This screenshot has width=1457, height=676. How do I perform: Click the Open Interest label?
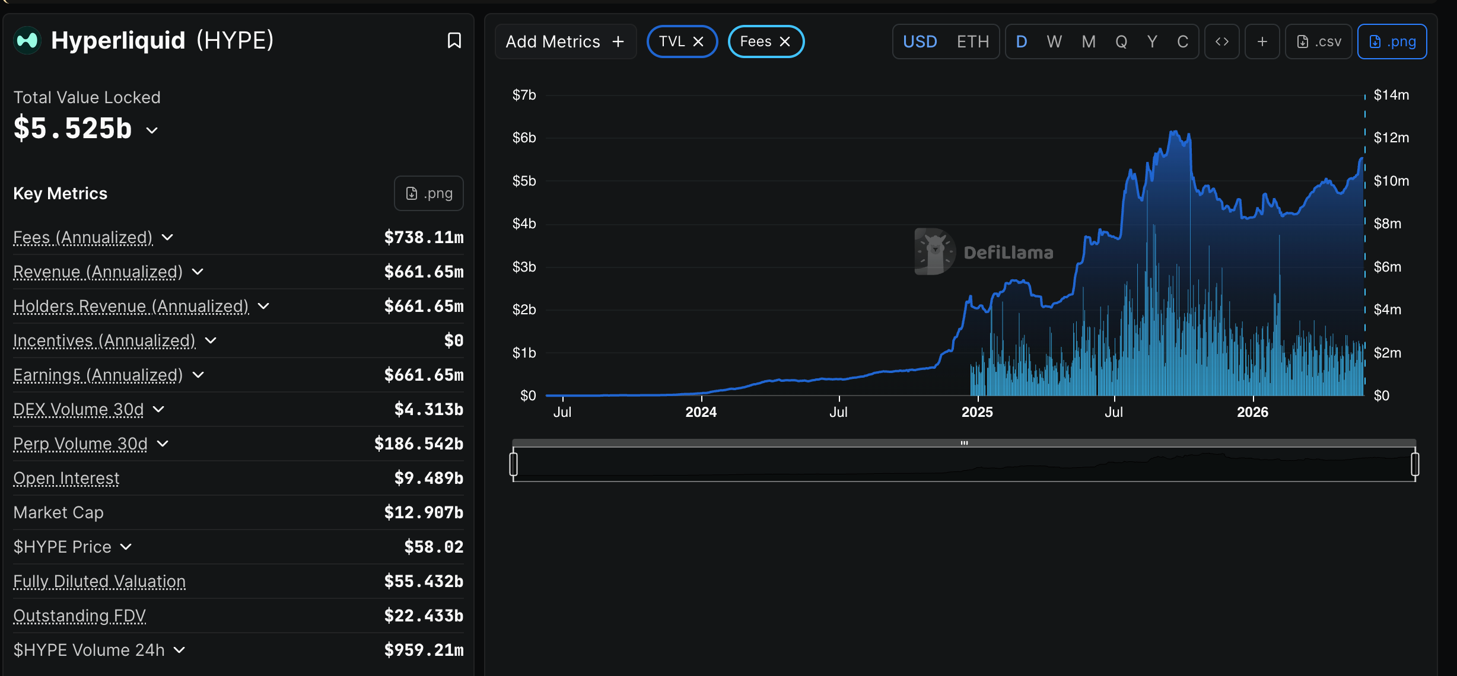click(x=66, y=478)
